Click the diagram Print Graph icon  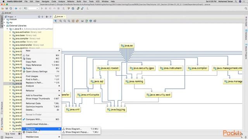(91, 21)
